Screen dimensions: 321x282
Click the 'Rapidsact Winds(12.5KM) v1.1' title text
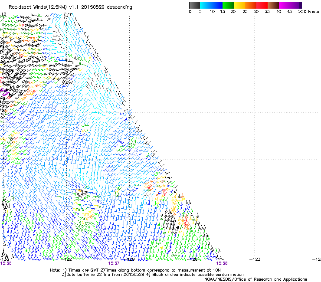pyautogui.click(x=44, y=7)
